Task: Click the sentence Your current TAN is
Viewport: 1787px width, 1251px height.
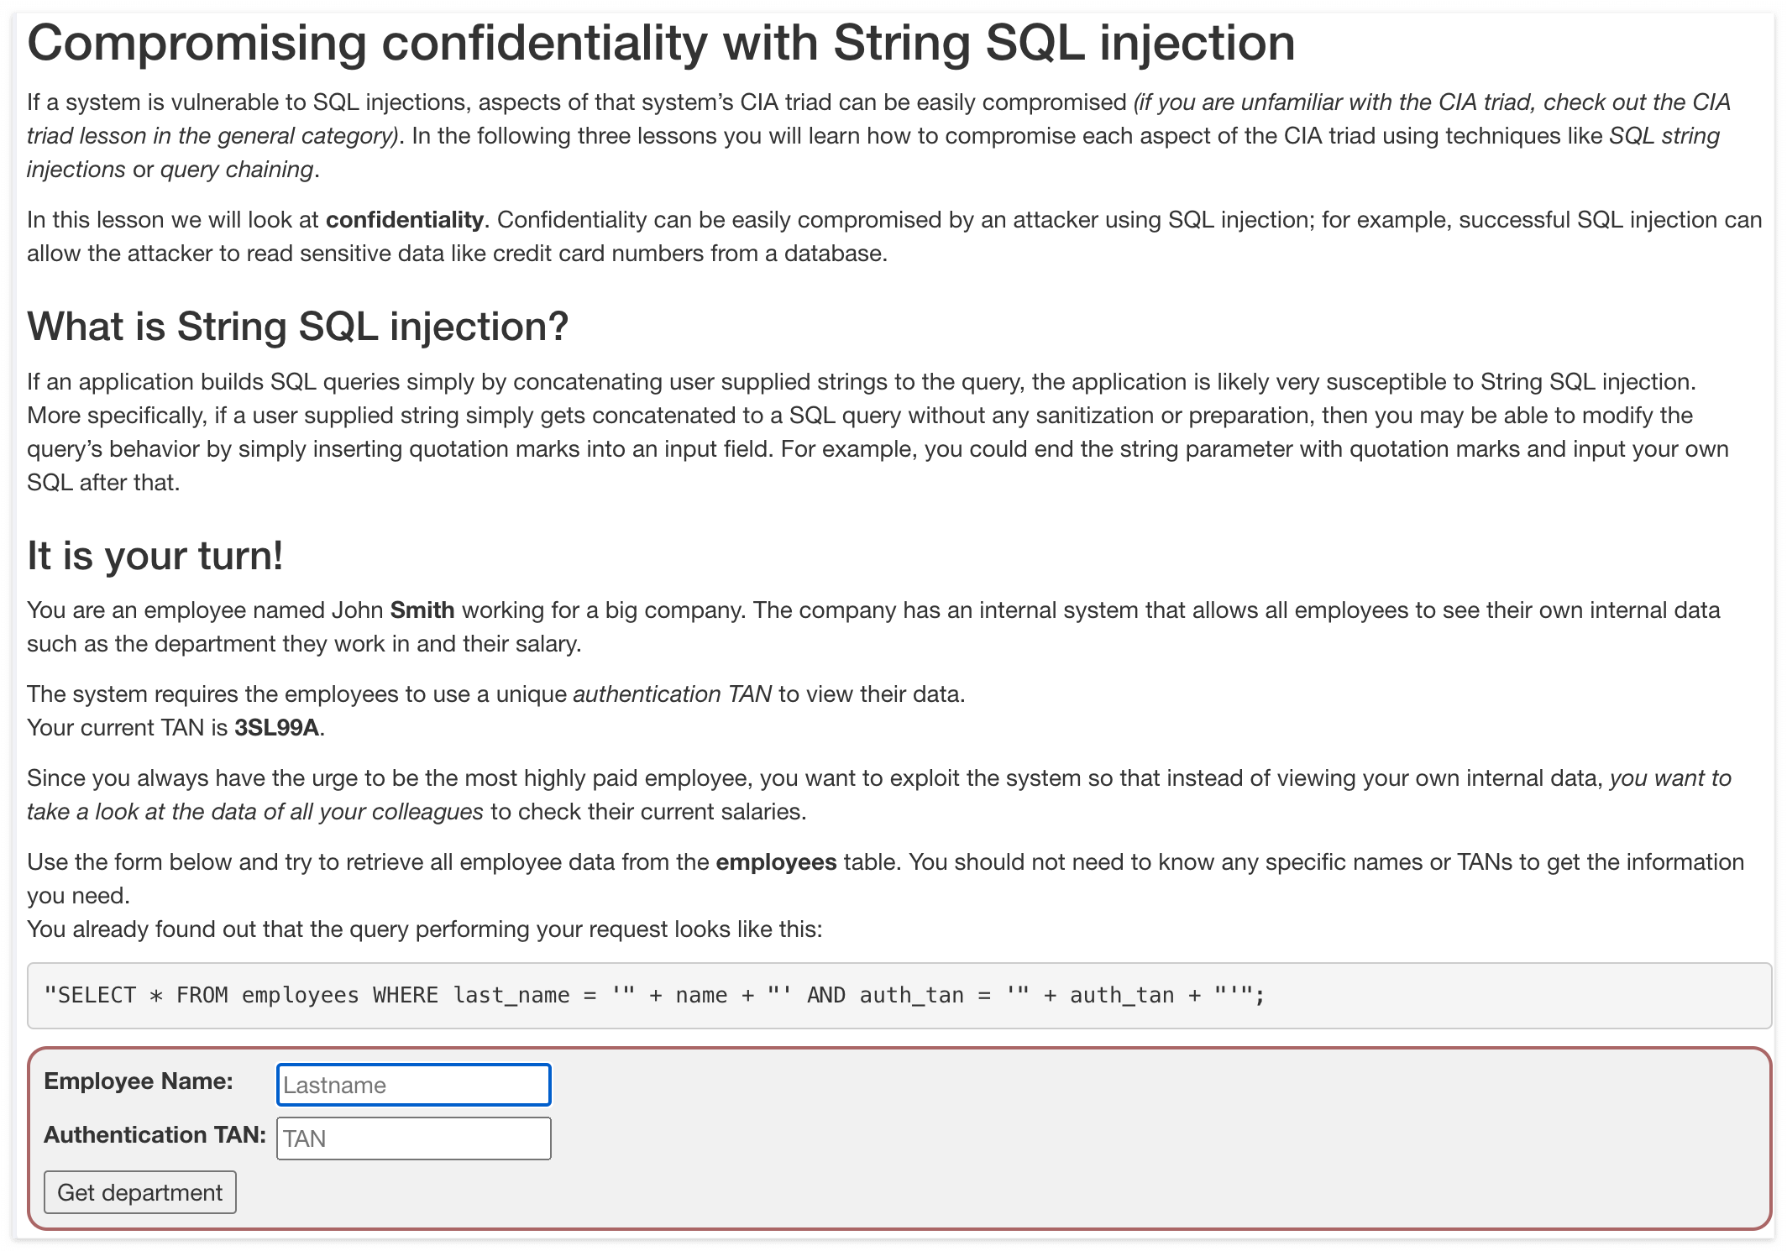Action: tap(127, 728)
